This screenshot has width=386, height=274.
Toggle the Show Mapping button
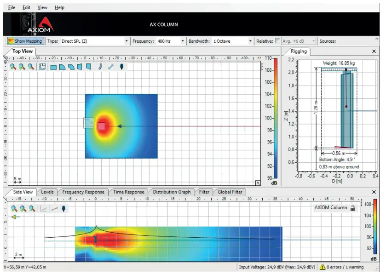(x=26, y=41)
